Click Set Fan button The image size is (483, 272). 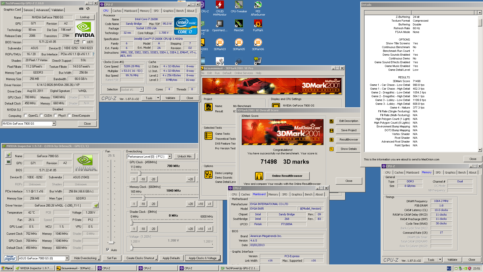(x=112, y=258)
